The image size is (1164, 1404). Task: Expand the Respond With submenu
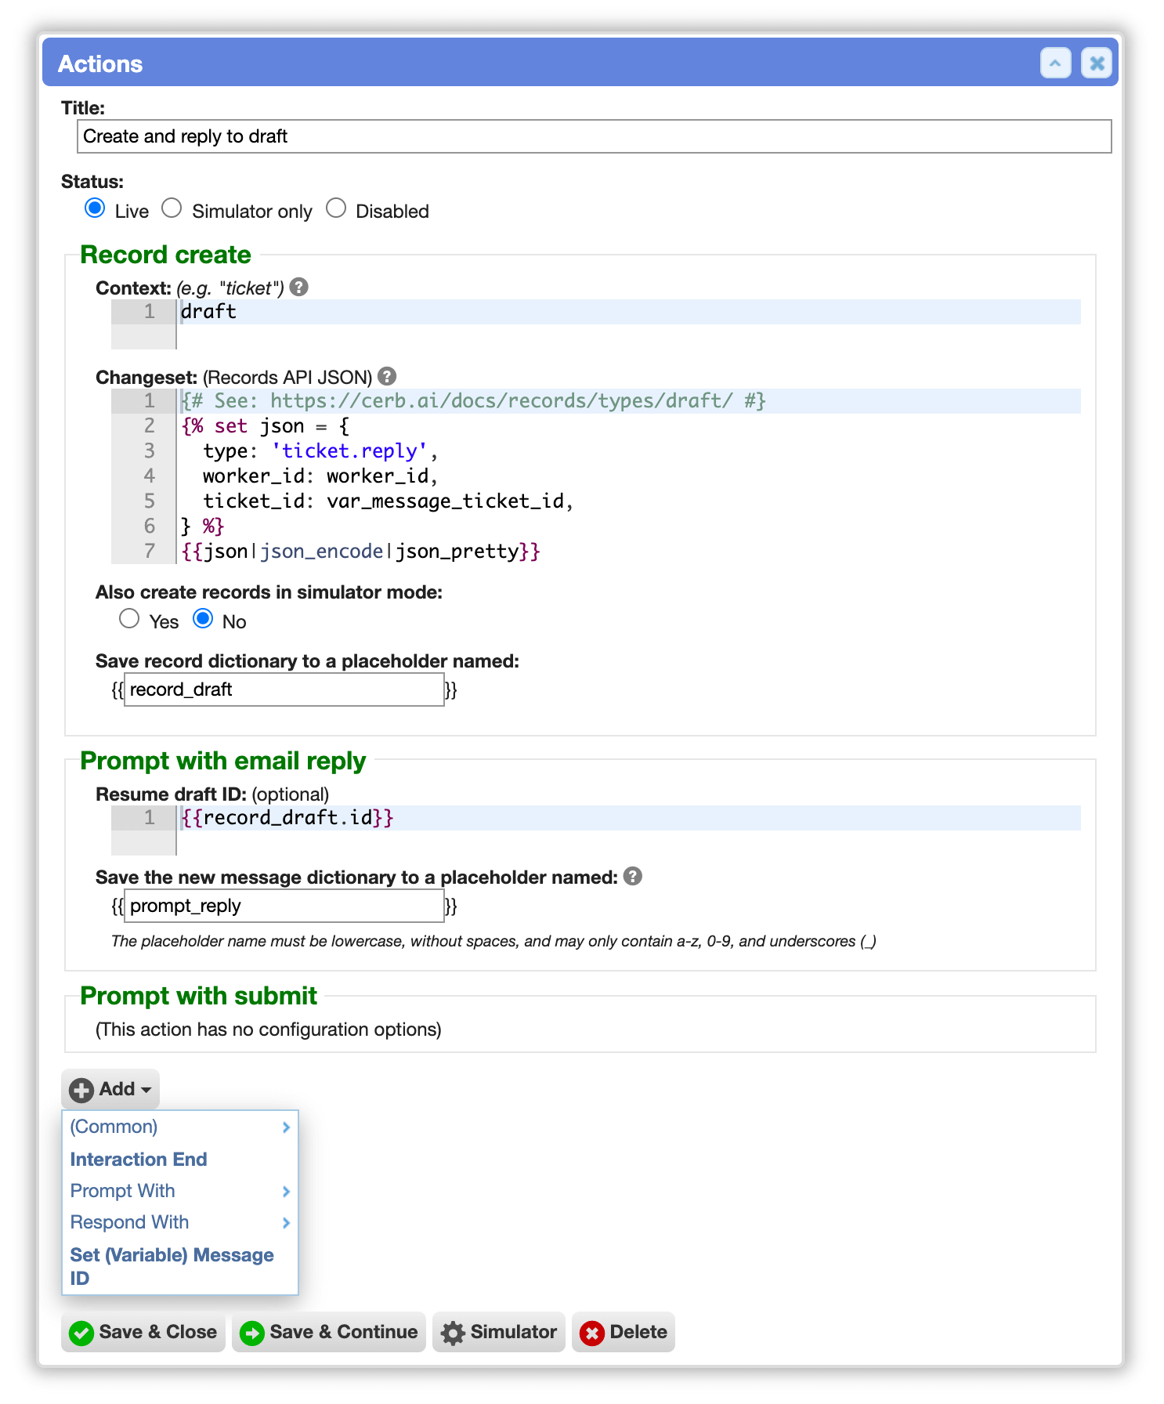[x=180, y=1222]
